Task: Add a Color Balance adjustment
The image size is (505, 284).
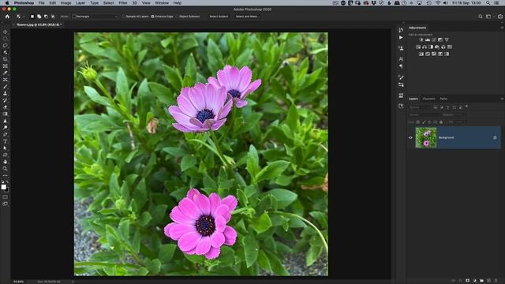Action: coord(425,47)
